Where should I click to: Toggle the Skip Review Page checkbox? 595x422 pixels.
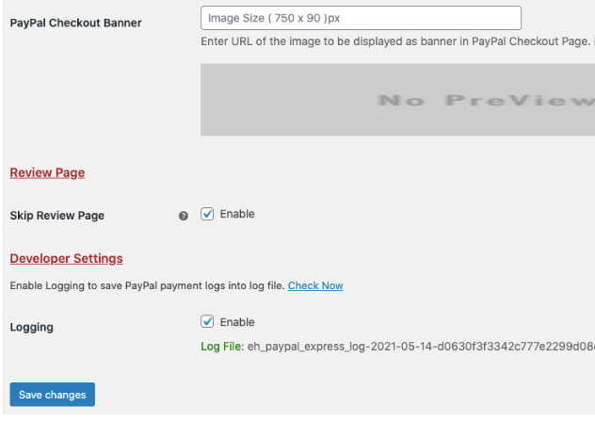point(208,215)
